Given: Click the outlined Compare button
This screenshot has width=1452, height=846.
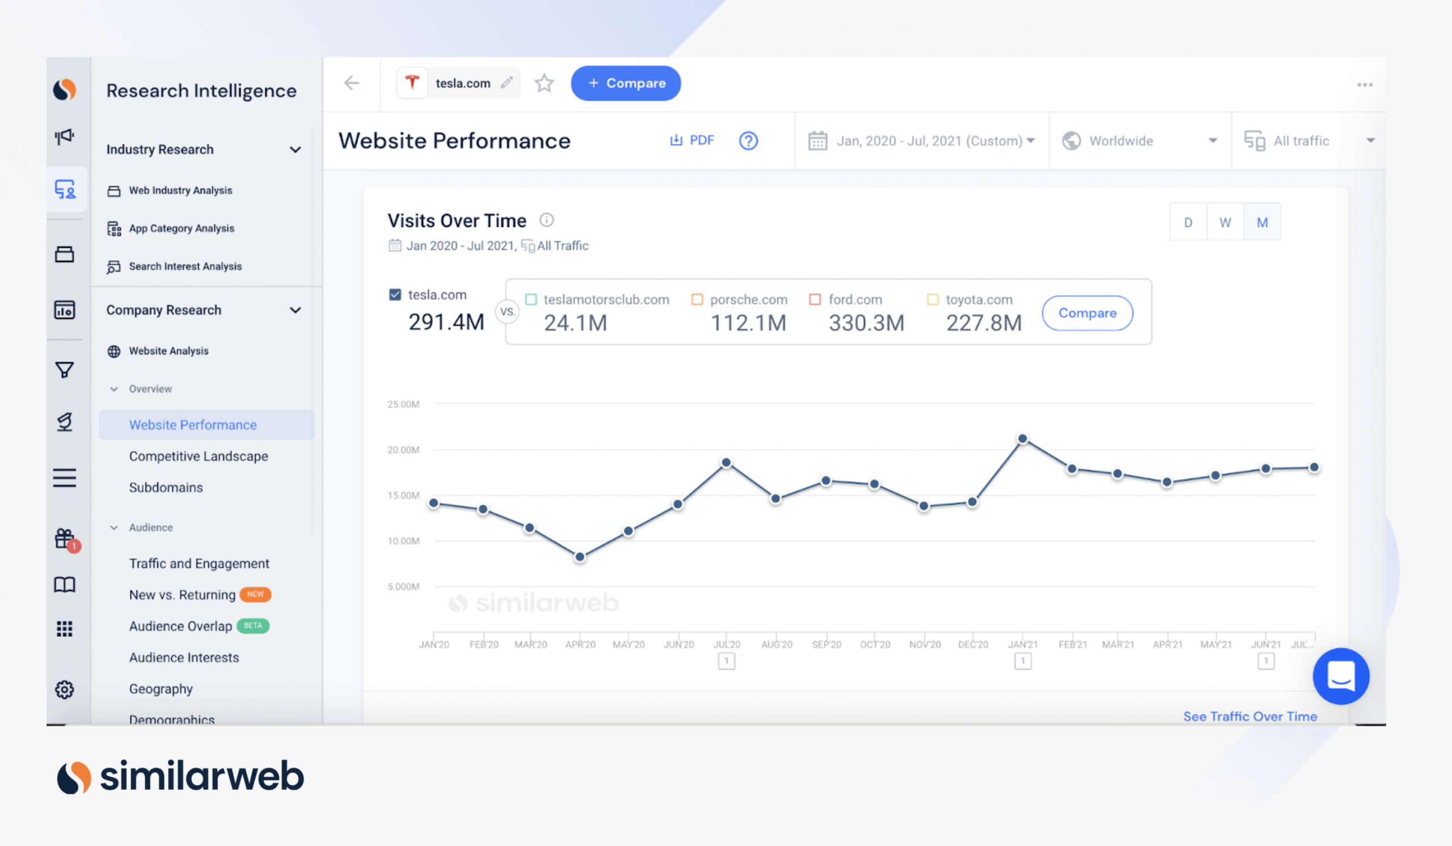Looking at the screenshot, I should point(1087,314).
